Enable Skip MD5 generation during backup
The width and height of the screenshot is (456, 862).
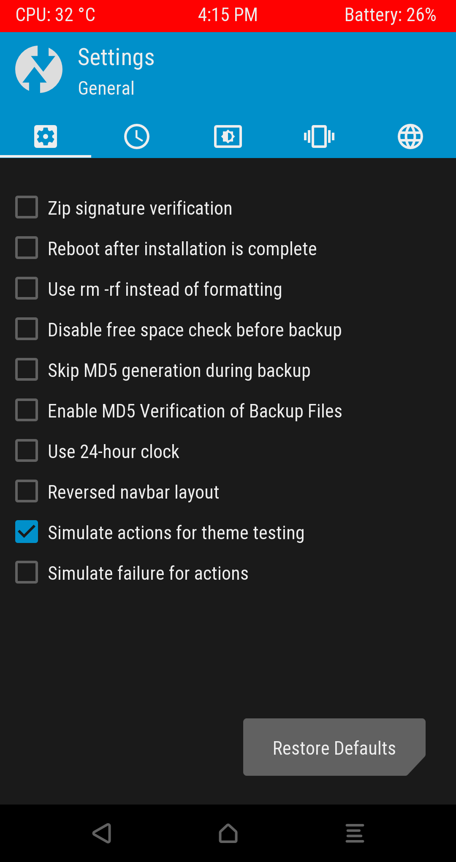pyautogui.click(x=27, y=369)
